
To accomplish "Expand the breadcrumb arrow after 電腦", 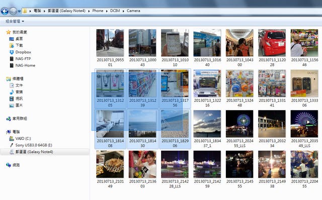I will click(44, 11).
